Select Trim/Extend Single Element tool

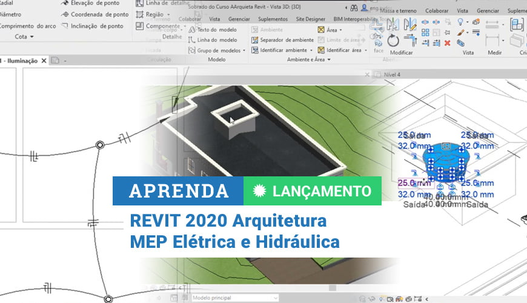(x=425, y=42)
